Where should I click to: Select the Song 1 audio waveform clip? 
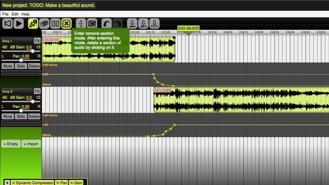pos(109,49)
